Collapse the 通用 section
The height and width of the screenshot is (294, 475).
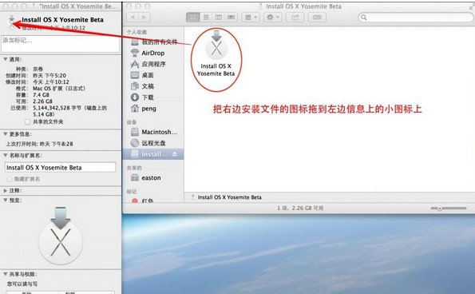pos(5,59)
